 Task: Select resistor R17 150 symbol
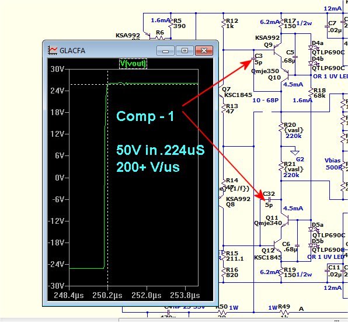click(281, 23)
